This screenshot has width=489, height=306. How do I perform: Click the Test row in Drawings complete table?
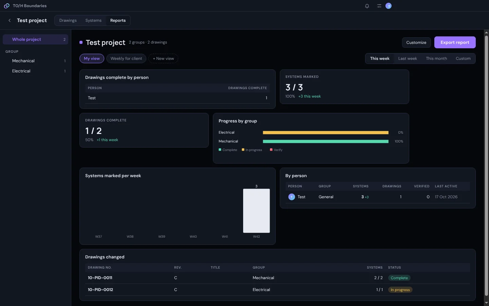(x=177, y=98)
